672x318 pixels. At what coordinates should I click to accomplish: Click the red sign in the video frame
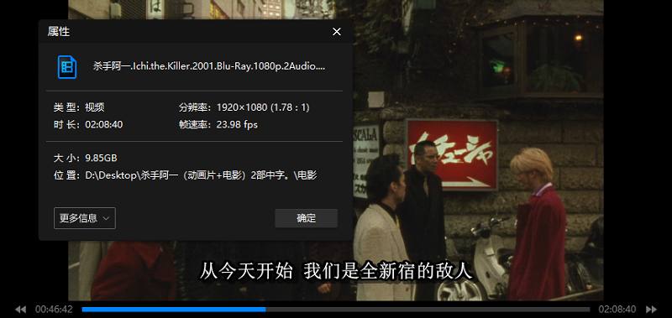(x=452, y=154)
